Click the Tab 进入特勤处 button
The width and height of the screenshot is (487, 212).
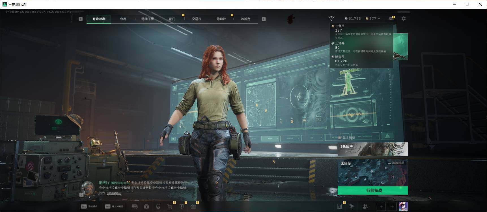pos(115,206)
